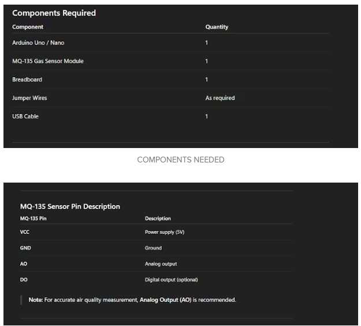Select the "Arduino Uno / Nano" row label
This screenshot has height=326, width=361.
pos(38,43)
